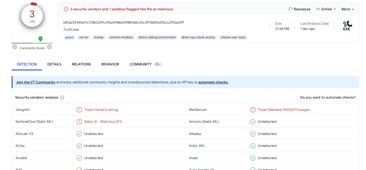Image resolution: width=366 pixels, height=170 pixels.
Task: Click the info icon beside Security vendors' analysis
Action: (62, 98)
